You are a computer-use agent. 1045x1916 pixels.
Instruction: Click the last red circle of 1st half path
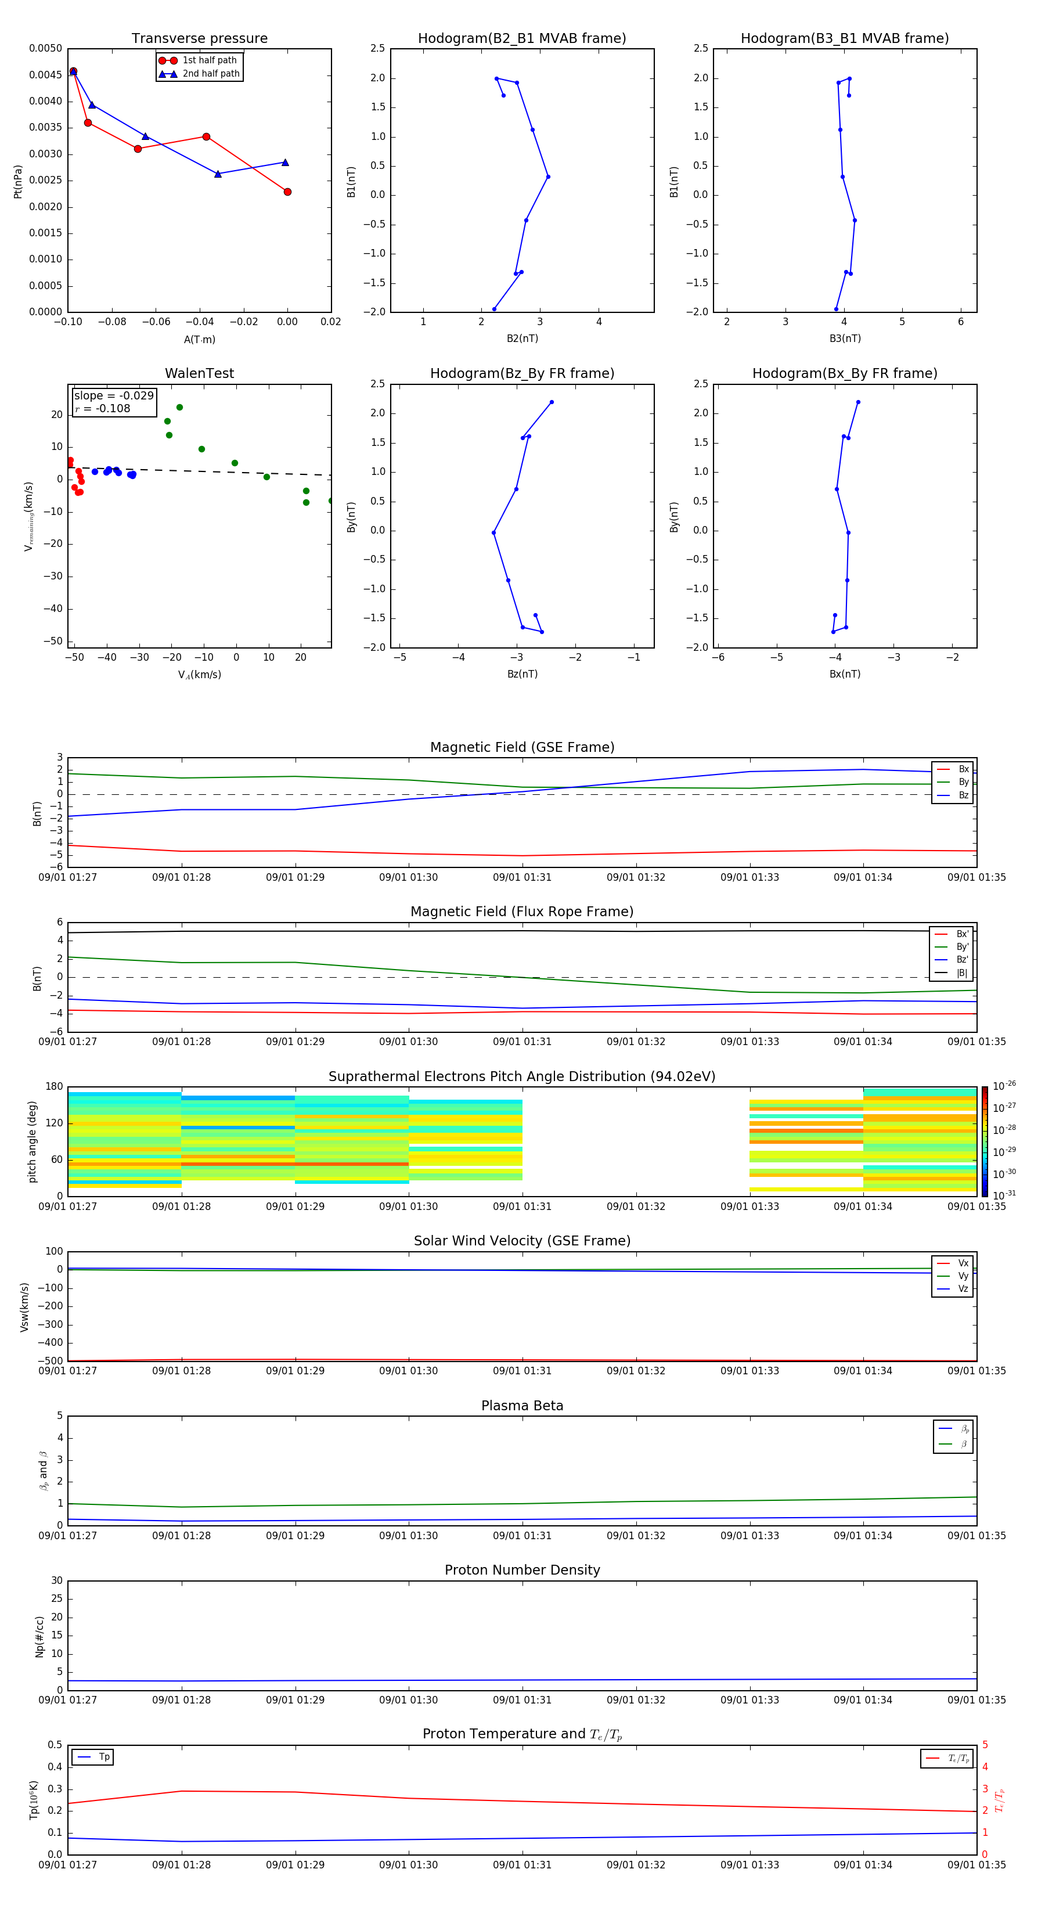coord(287,192)
